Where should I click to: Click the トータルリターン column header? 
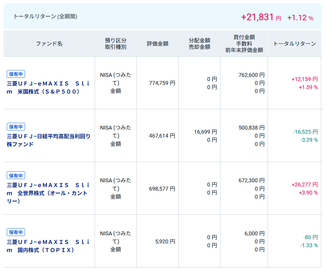point(295,44)
